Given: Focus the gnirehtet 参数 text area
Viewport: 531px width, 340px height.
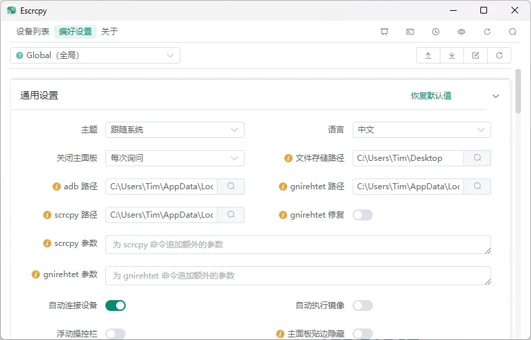Looking at the screenshot, I should [x=298, y=276].
